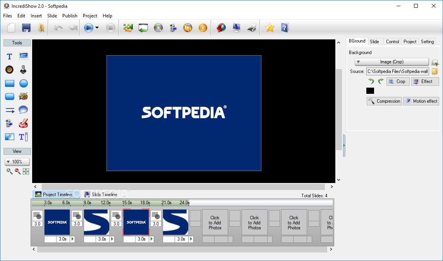Click the first Click to Add Photos placeholder
This screenshot has width=443, height=261.
[x=215, y=222]
